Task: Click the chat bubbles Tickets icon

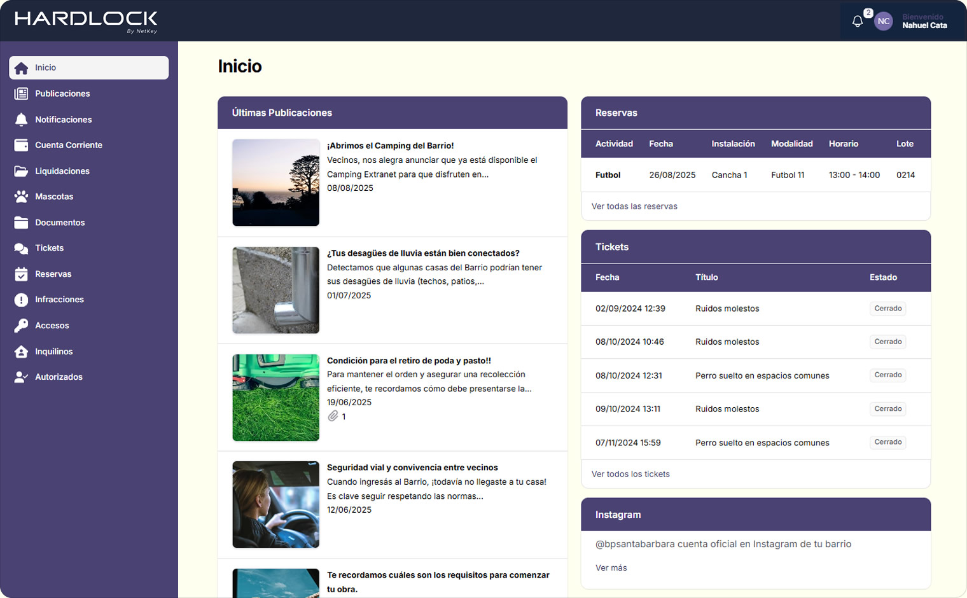Action: tap(21, 248)
